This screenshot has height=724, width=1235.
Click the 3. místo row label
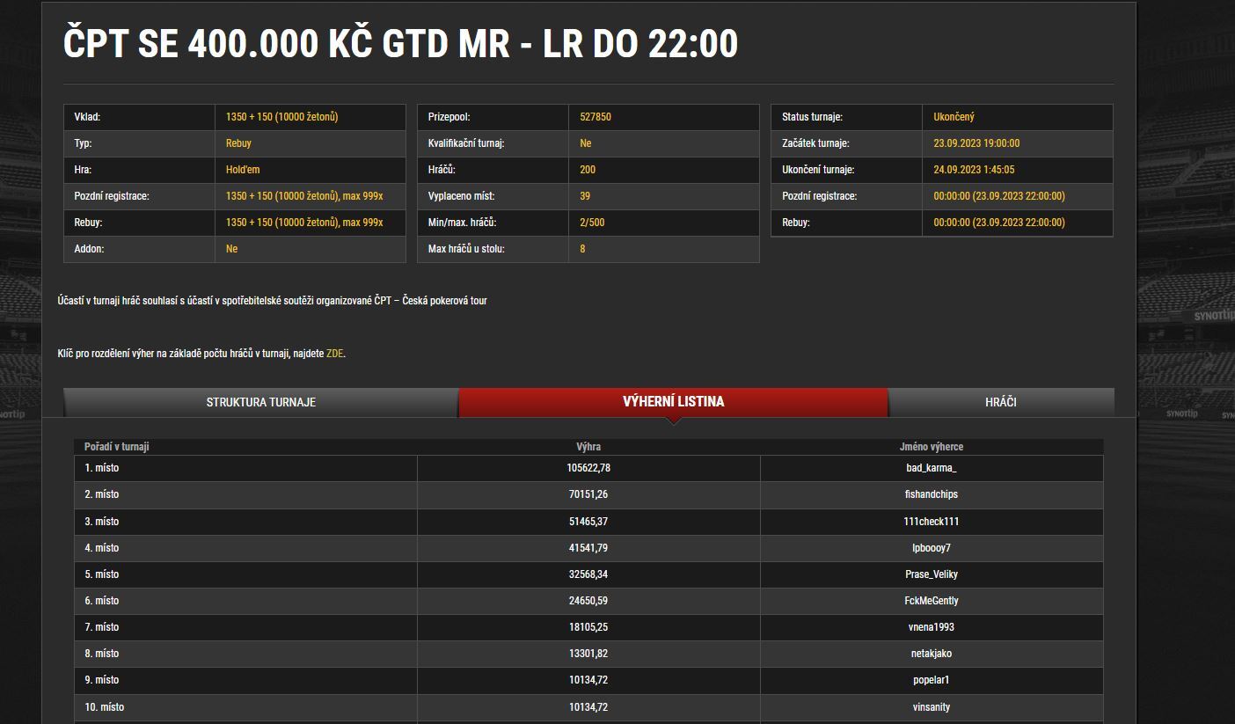pos(102,522)
